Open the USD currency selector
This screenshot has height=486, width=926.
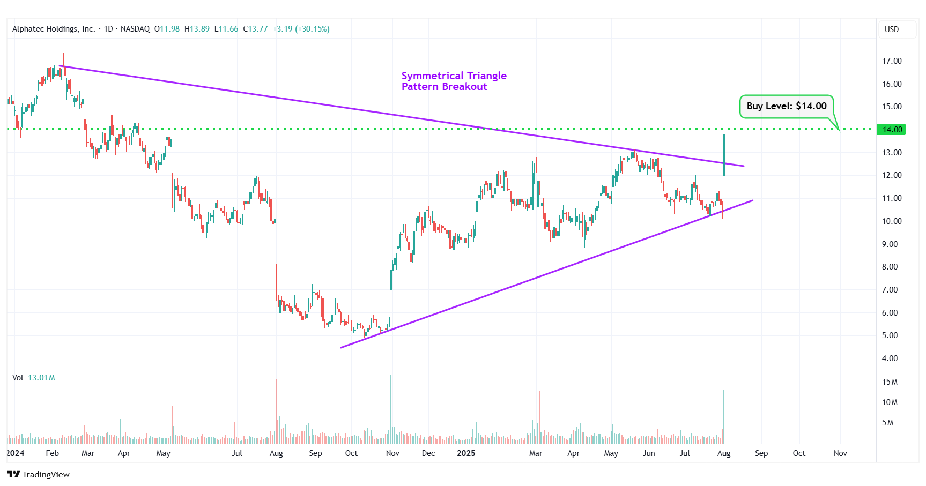[x=897, y=29]
